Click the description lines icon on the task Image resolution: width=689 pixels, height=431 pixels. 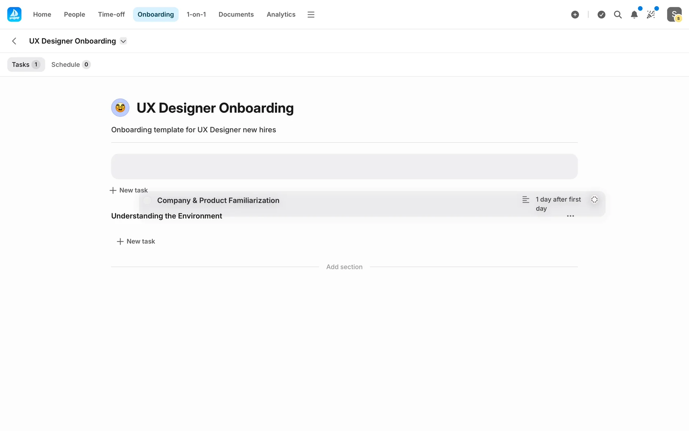[x=526, y=200]
